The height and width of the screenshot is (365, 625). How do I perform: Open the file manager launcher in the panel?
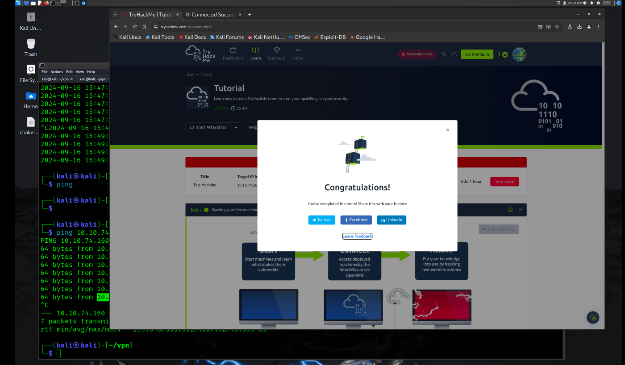(x=33, y=3)
